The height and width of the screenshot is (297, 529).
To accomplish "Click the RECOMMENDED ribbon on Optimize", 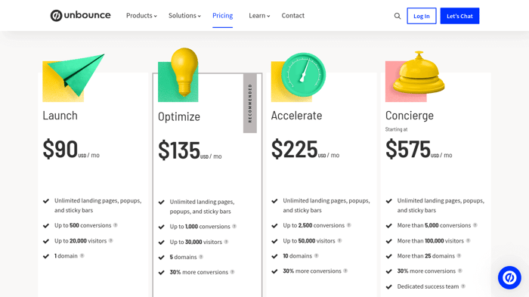I will 250,104.
